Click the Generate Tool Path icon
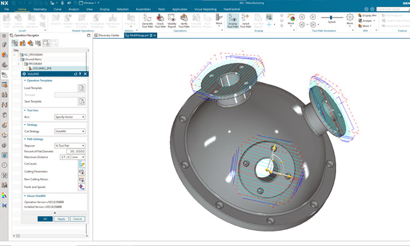Viewport: 410px width, 246px height. pyautogui.click(x=147, y=18)
